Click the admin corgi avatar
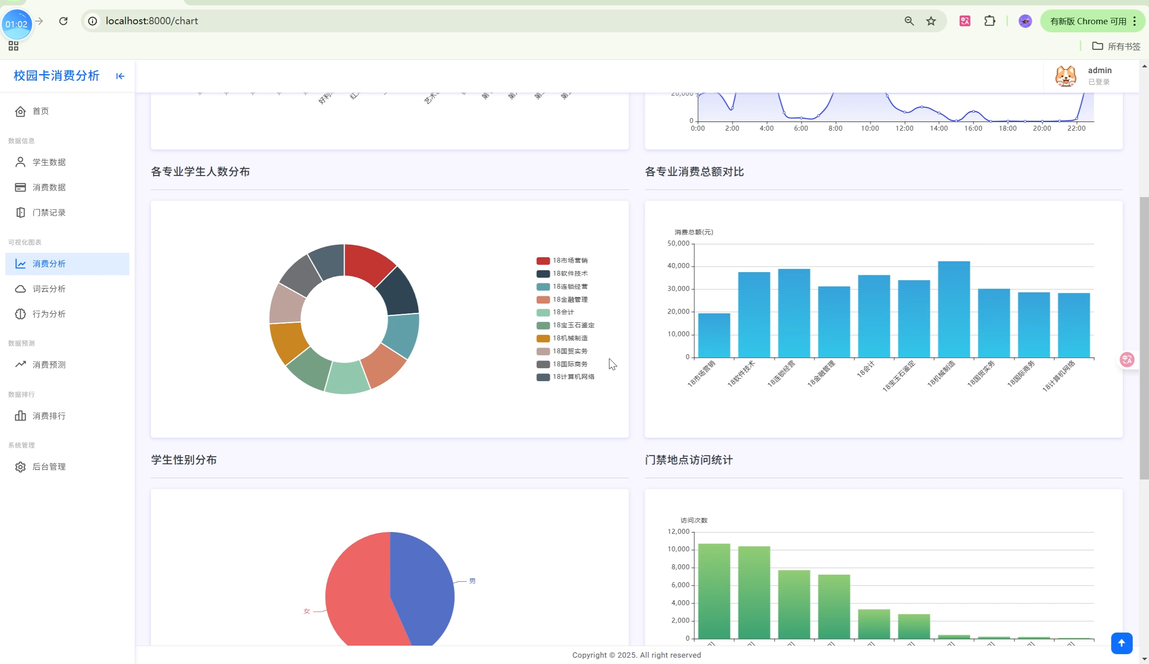The height and width of the screenshot is (664, 1149). tap(1065, 76)
